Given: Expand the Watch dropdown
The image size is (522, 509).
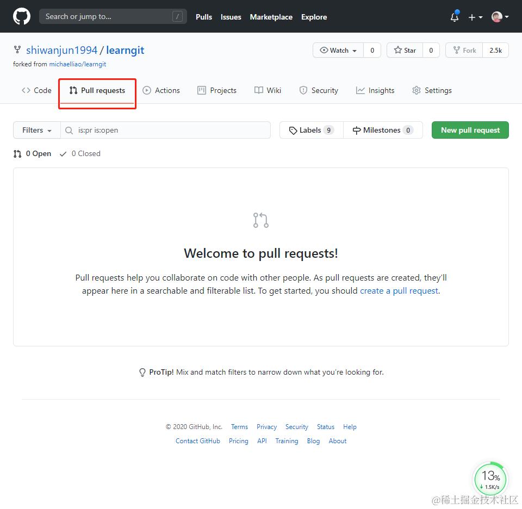Looking at the screenshot, I should pos(338,50).
